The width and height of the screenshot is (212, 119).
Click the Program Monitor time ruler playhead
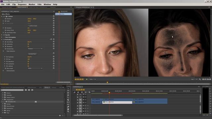click(107, 82)
